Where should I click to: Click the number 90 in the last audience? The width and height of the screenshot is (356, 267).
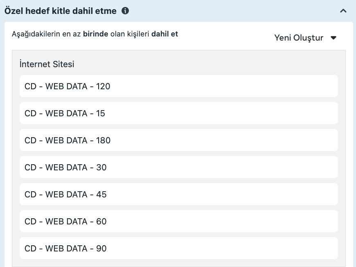101,249
